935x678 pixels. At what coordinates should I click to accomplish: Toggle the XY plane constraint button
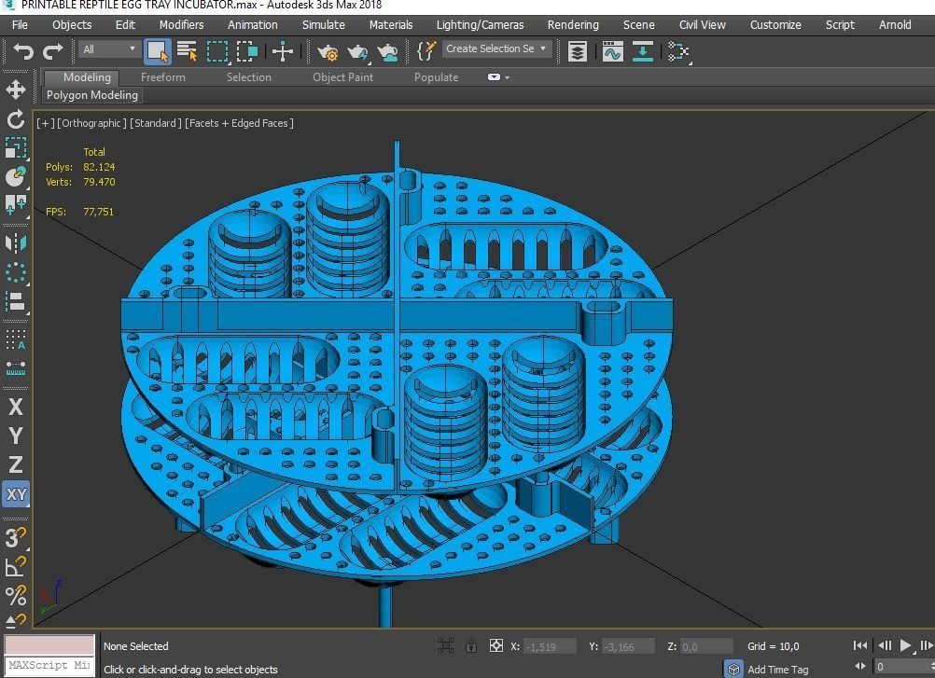[x=16, y=494]
